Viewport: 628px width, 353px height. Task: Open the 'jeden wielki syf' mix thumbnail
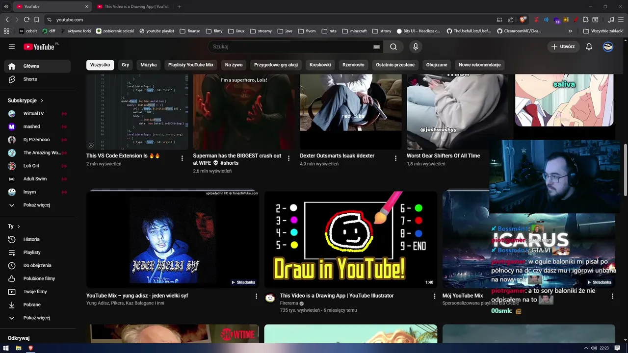(x=173, y=239)
